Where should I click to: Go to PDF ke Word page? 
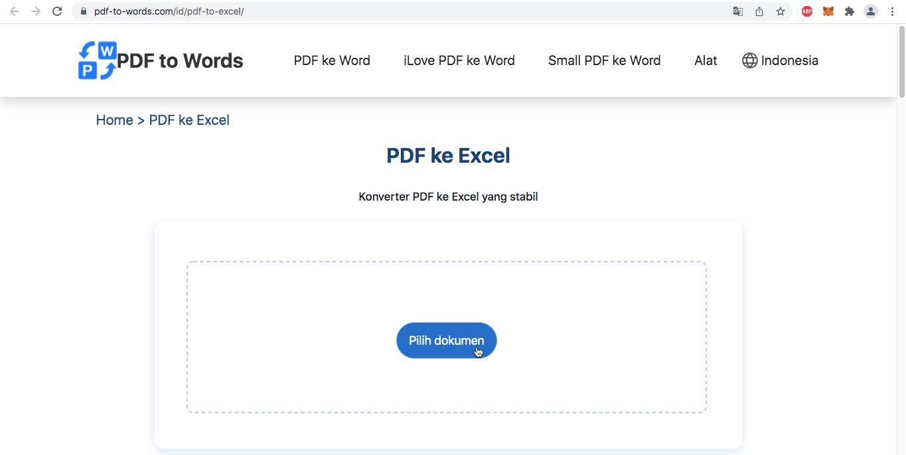(x=332, y=60)
